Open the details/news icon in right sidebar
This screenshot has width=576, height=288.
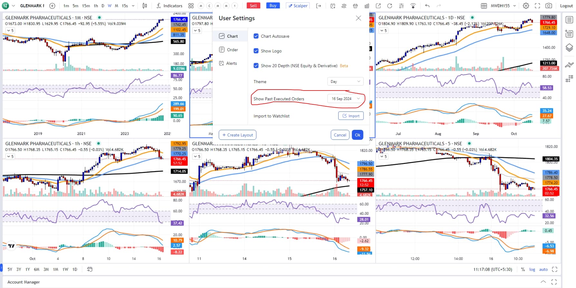pos(569,34)
